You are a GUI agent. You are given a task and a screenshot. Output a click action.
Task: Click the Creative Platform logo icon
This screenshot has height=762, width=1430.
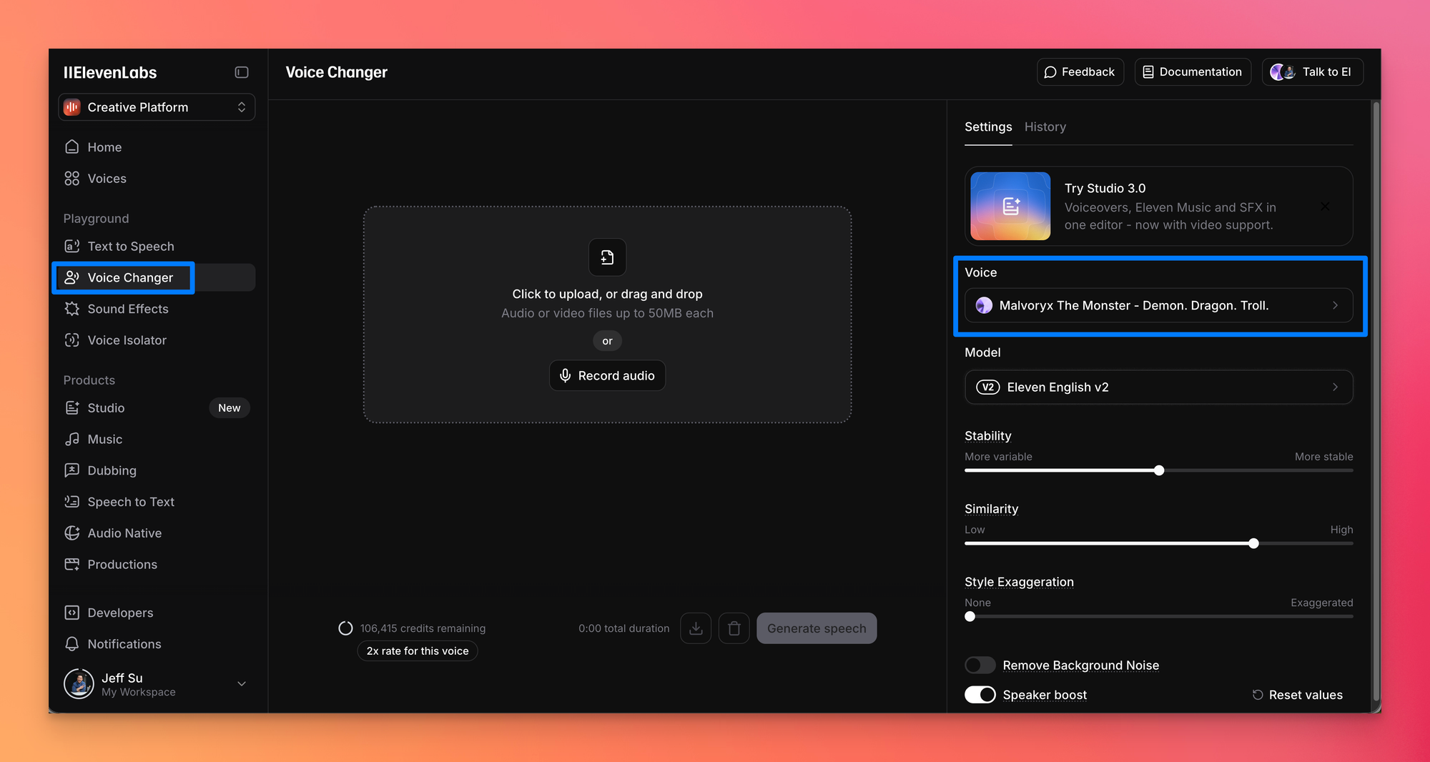(72, 107)
